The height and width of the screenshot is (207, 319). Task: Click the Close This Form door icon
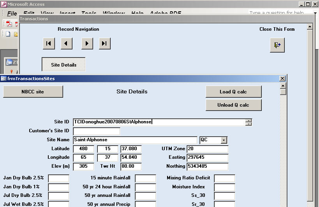click(x=277, y=45)
